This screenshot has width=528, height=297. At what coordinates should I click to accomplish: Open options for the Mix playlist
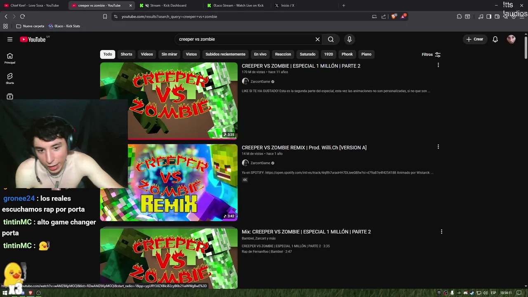pyautogui.click(x=441, y=232)
